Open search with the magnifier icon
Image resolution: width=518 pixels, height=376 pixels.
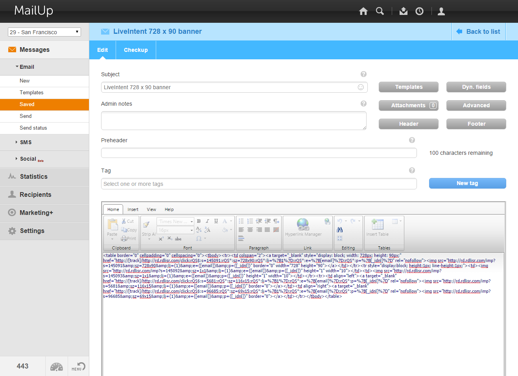tap(380, 11)
